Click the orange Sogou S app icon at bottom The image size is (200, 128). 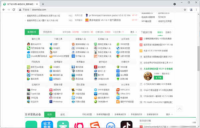coord(95,125)
